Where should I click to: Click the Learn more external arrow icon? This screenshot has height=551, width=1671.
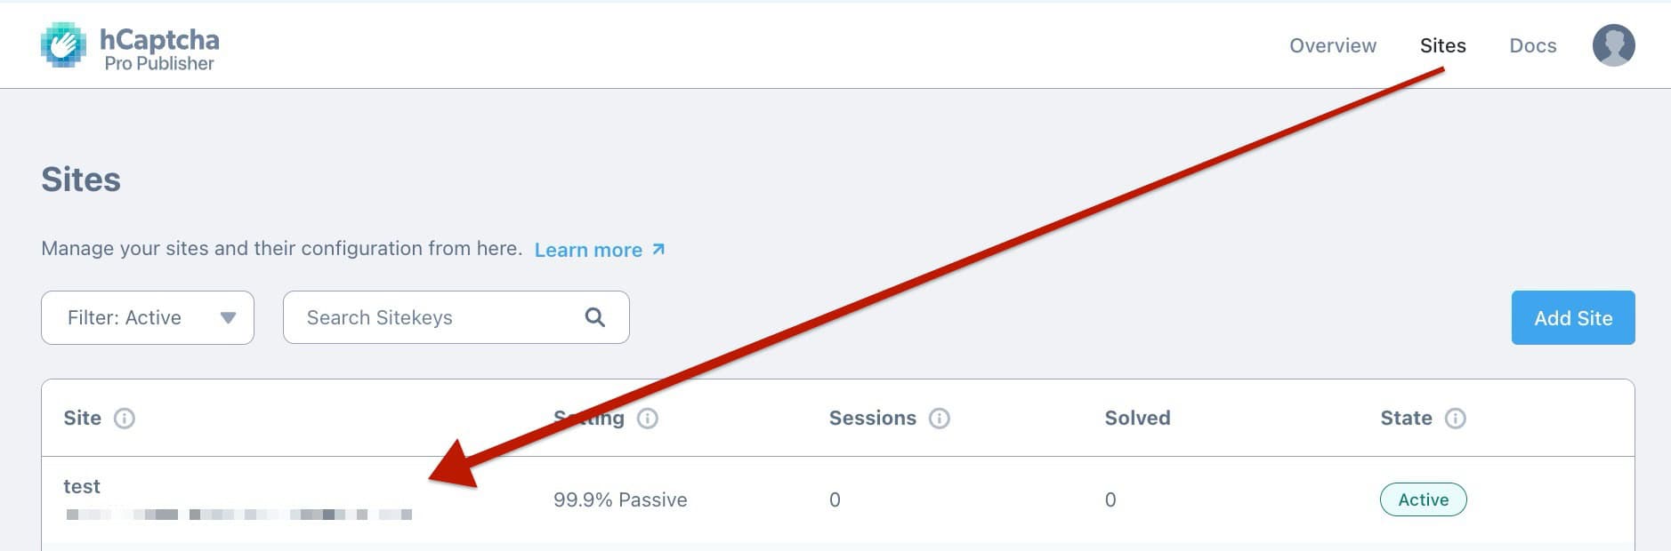point(658,250)
